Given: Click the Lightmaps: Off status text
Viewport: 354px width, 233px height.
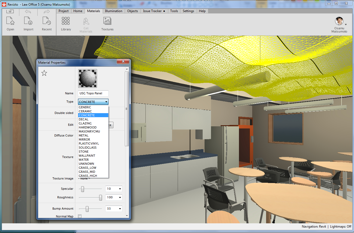Looking at the screenshot, I should [x=341, y=227].
